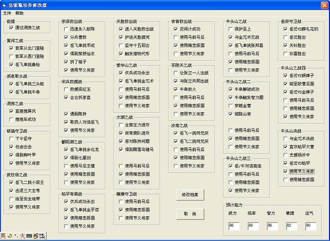
Task: Click the punctuation mode icon in IME bar
Action: point(16,236)
